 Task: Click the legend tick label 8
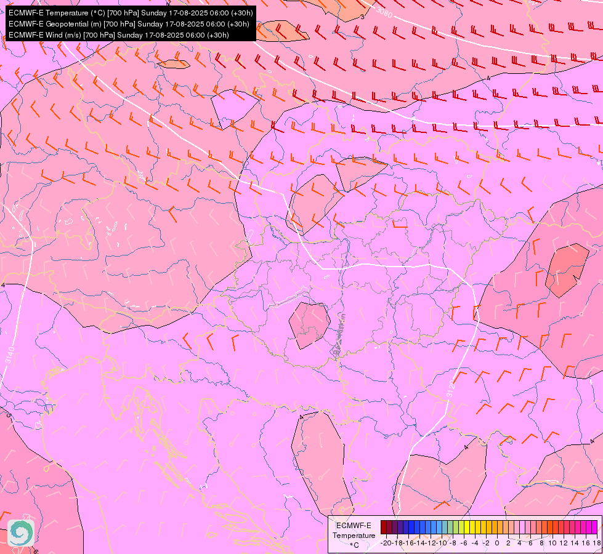(x=541, y=543)
